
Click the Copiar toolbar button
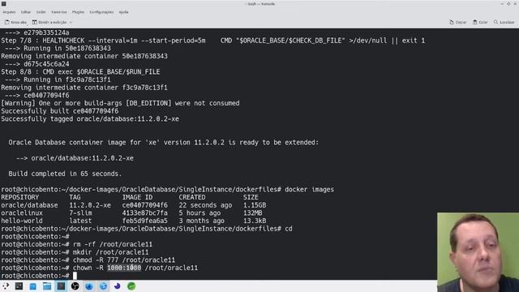click(457, 22)
